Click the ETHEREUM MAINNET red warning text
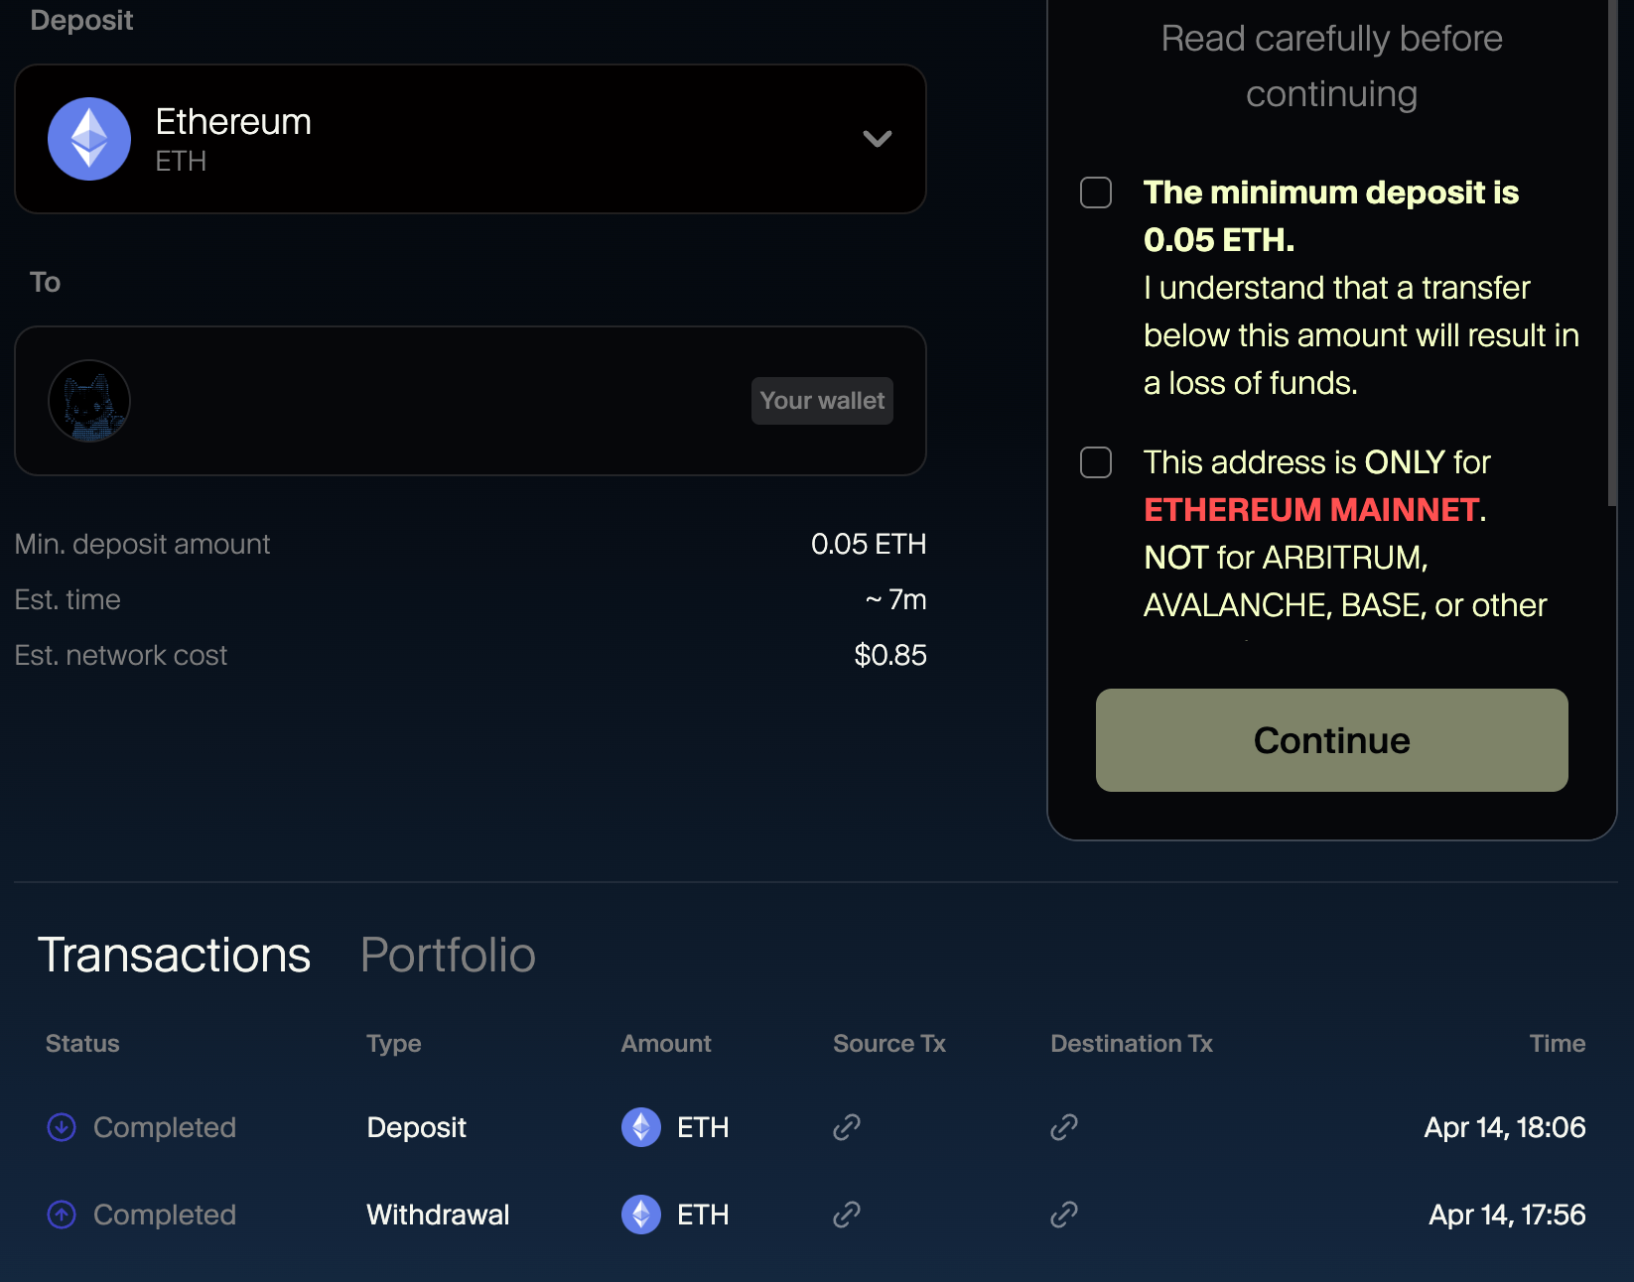 coord(1311,510)
